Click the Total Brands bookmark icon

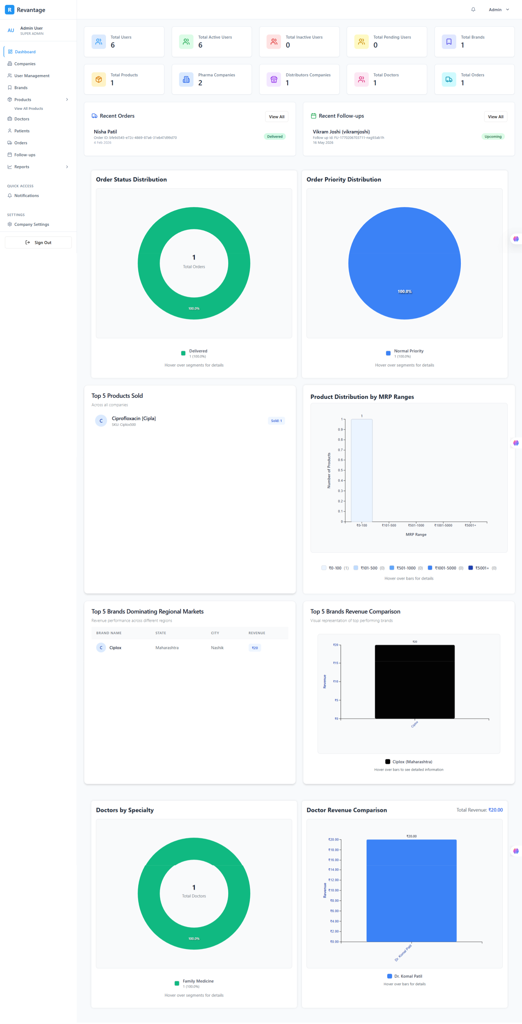449,42
